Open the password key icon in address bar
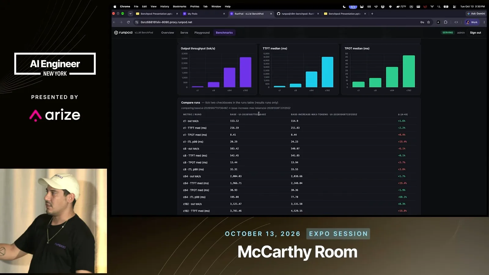The height and width of the screenshot is (275, 489). [422, 22]
